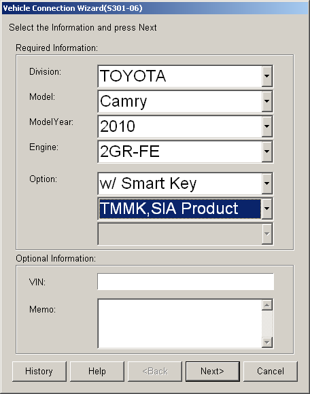Image resolution: width=310 pixels, height=394 pixels.
Task: Click the VIN input field
Action: pyautogui.click(x=186, y=282)
